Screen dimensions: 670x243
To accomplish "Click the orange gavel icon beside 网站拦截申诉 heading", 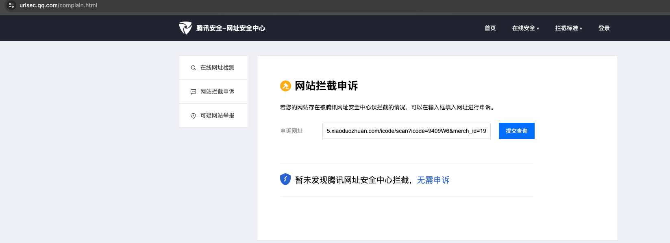I will [285, 86].
